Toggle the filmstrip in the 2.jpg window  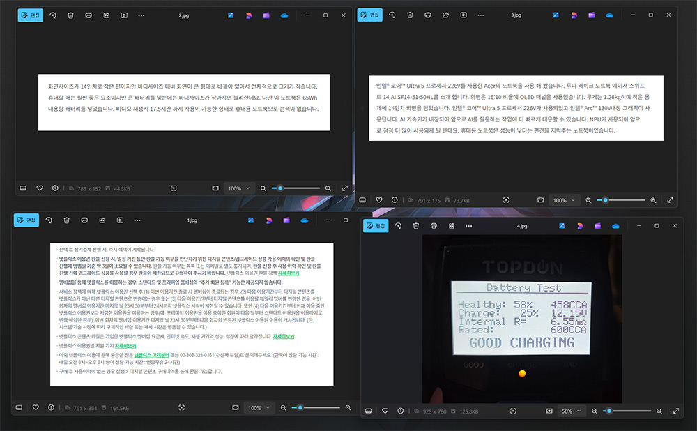pyautogui.click(x=23, y=188)
